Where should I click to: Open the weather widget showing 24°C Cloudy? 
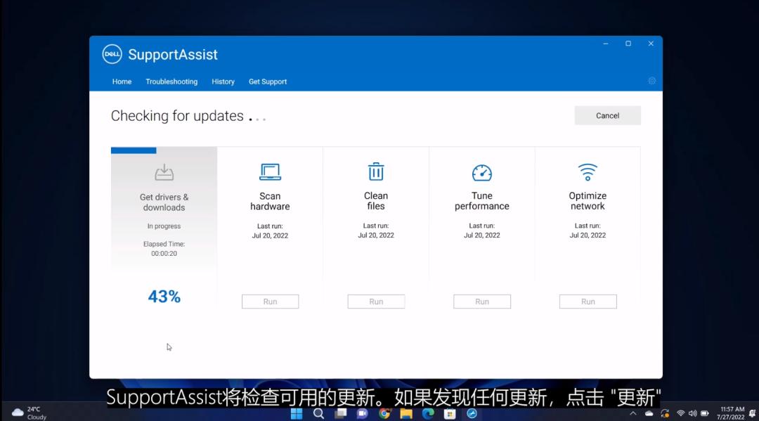pos(27,411)
